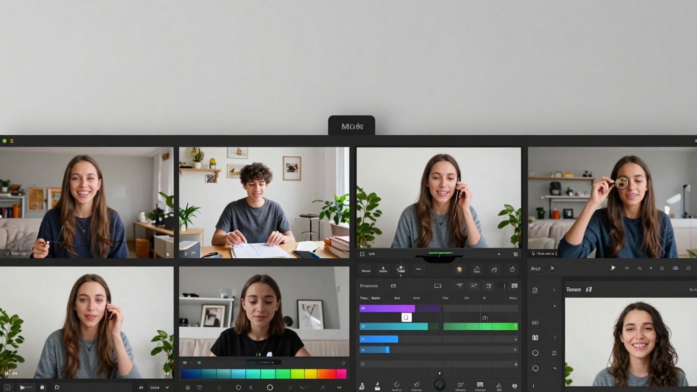Image resolution: width=697 pixels, height=392 pixels.
Task: Toggle the ring control in the right sidebar
Action: 535,352
